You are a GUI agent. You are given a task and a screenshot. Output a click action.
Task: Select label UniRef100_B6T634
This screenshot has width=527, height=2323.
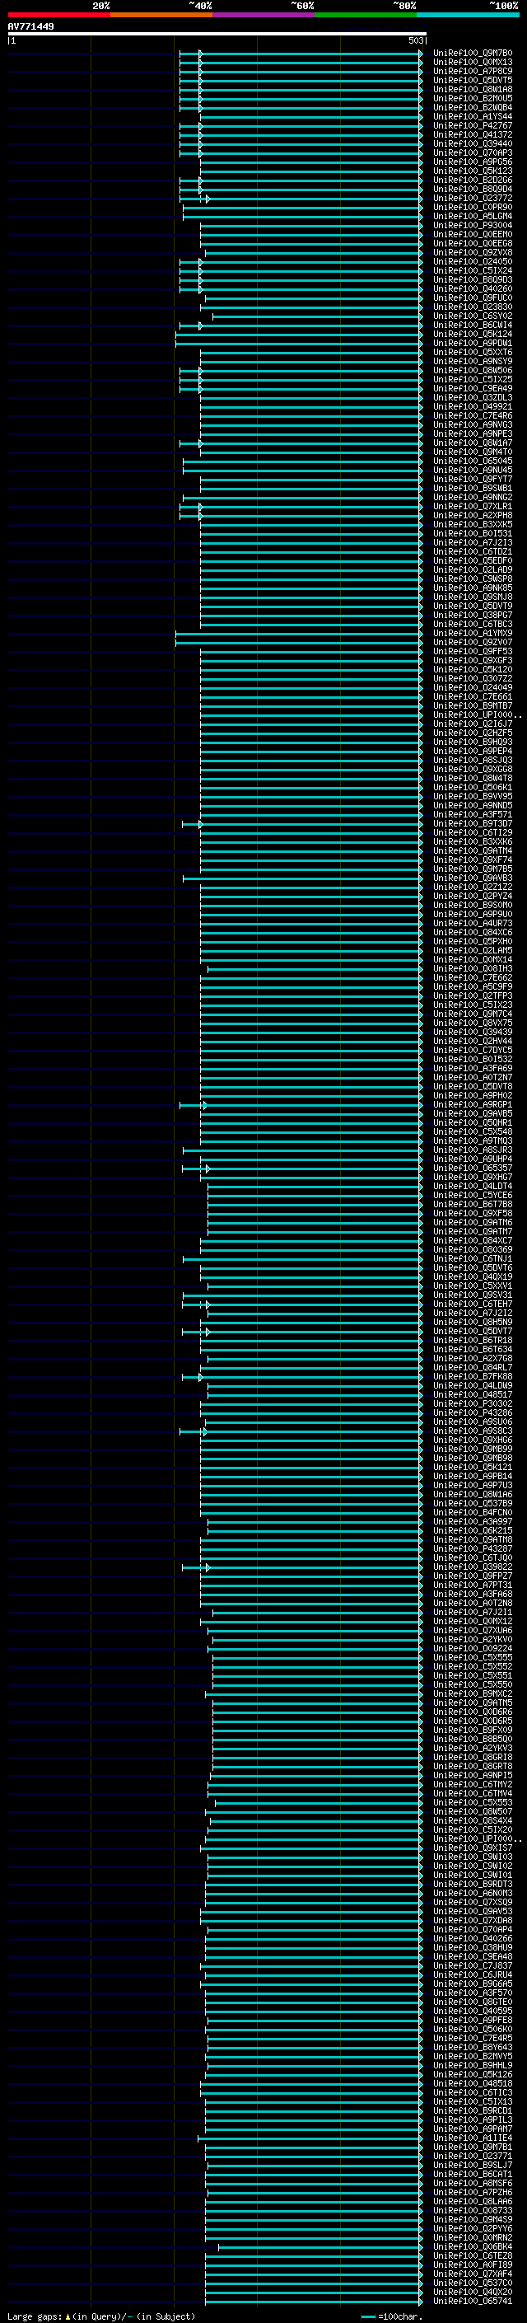tap(472, 1349)
